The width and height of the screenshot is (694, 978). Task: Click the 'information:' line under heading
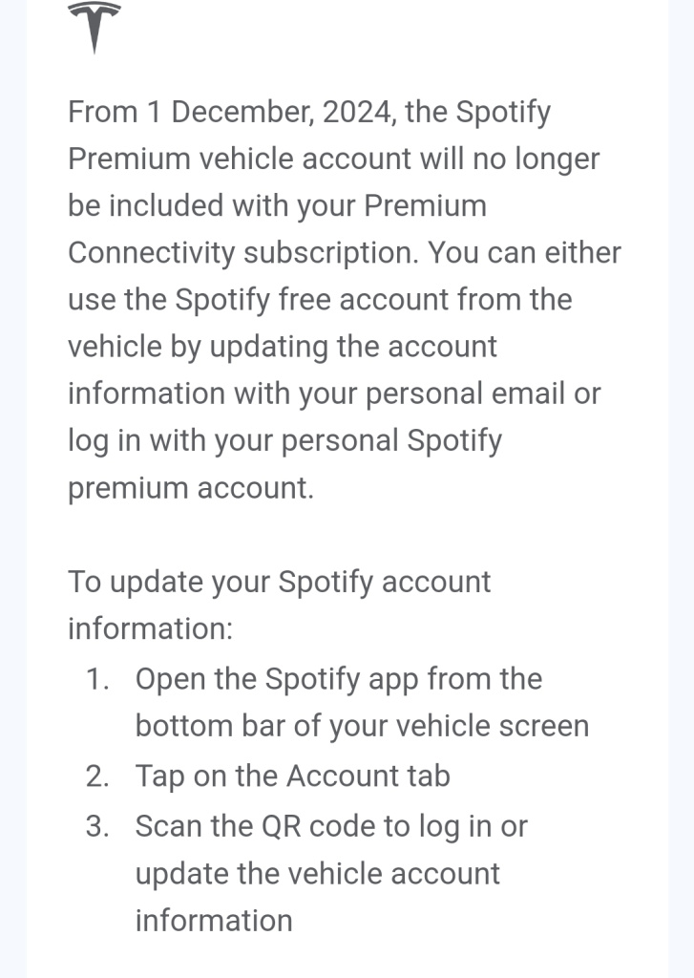(x=150, y=628)
